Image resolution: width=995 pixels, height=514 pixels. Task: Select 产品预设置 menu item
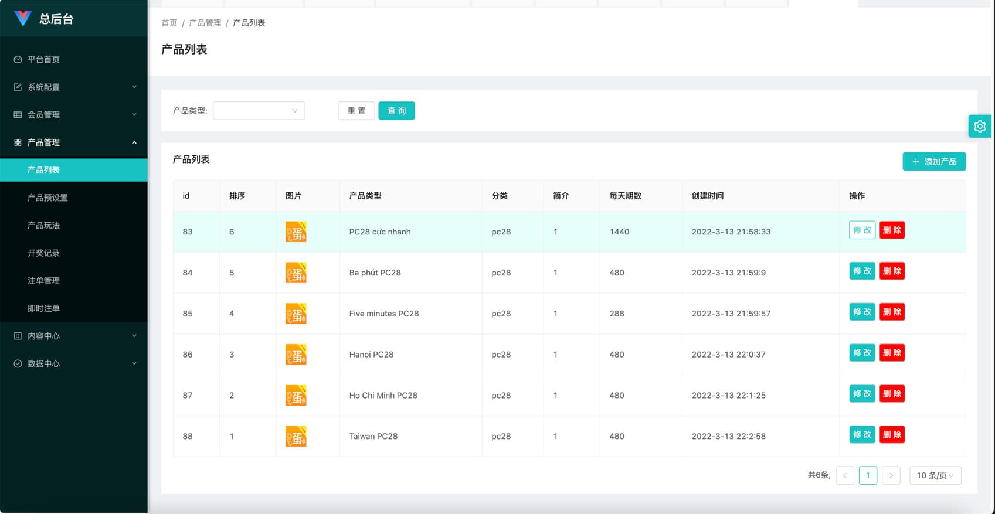(x=47, y=198)
